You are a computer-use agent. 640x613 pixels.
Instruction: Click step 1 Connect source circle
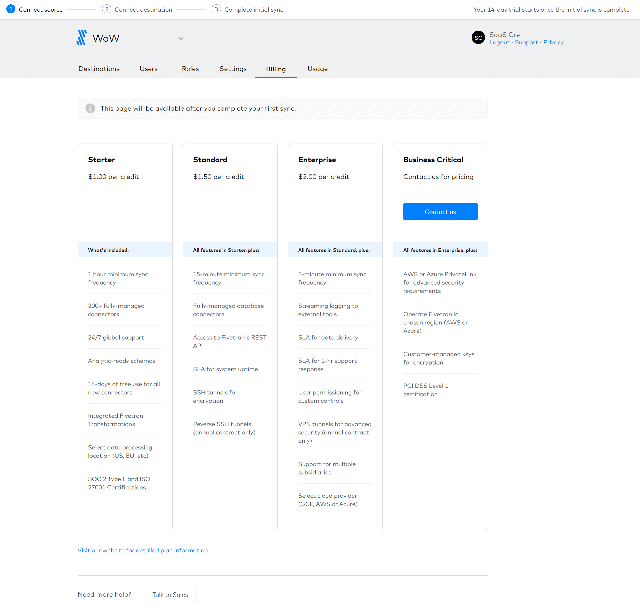tap(11, 9)
